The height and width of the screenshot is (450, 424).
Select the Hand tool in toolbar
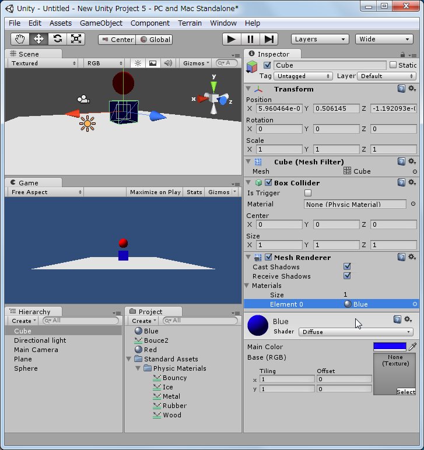point(20,39)
